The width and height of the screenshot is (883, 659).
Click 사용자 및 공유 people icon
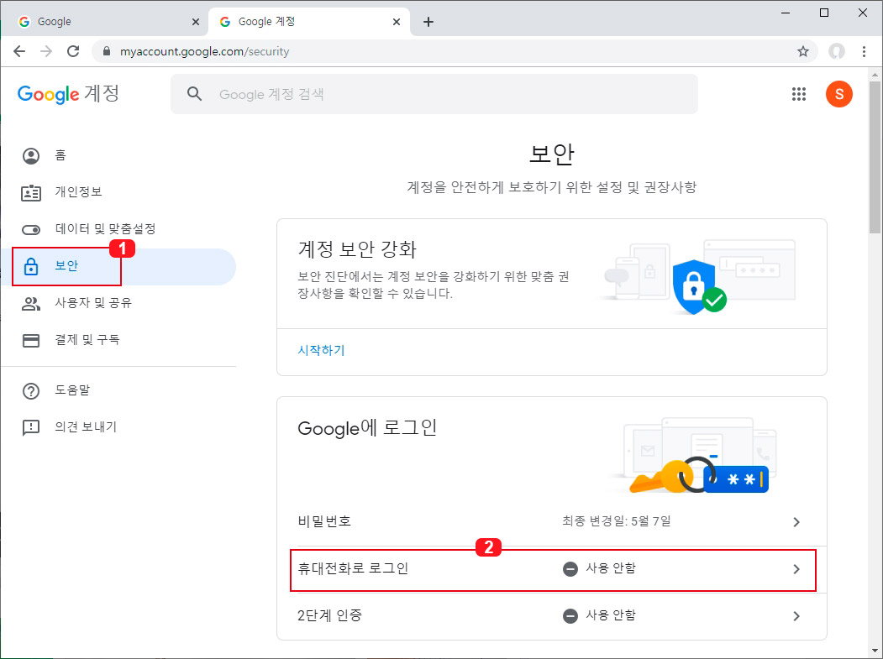tap(31, 304)
